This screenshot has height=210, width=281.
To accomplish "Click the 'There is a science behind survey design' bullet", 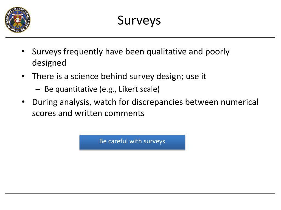I will point(119,77).
